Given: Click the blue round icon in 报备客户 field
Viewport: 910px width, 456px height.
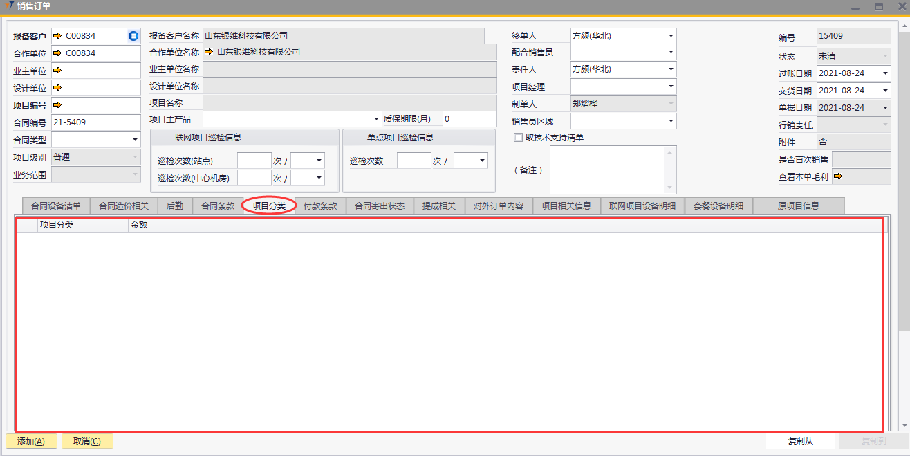Looking at the screenshot, I should [x=133, y=35].
